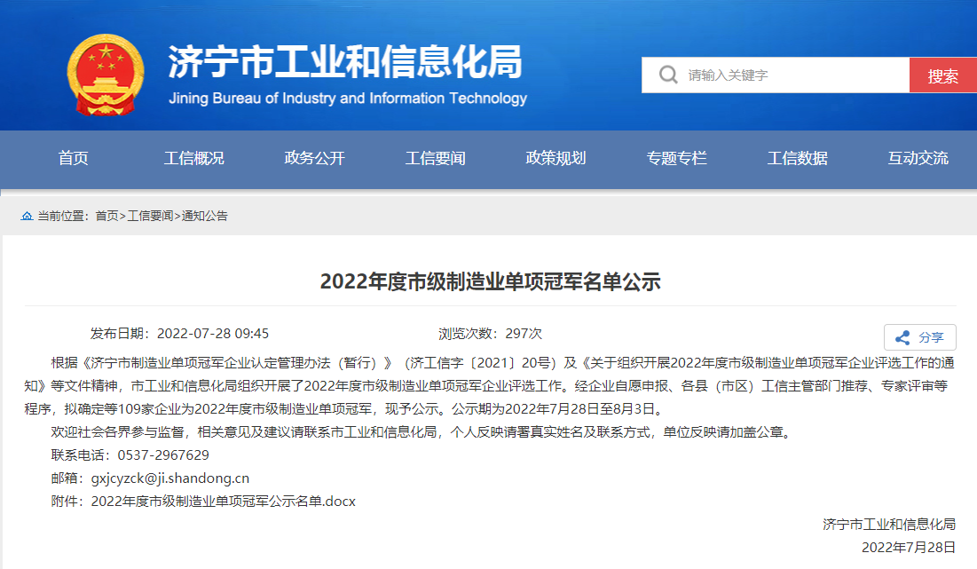The height and width of the screenshot is (569, 977).
Task: Click the national emblem logo
Action: [106, 75]
